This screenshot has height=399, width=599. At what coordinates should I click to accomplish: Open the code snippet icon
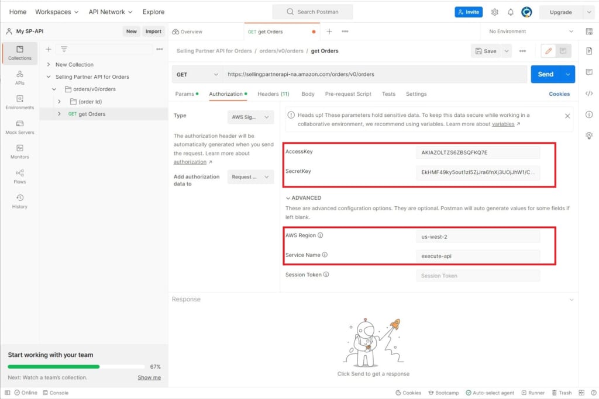589,93
